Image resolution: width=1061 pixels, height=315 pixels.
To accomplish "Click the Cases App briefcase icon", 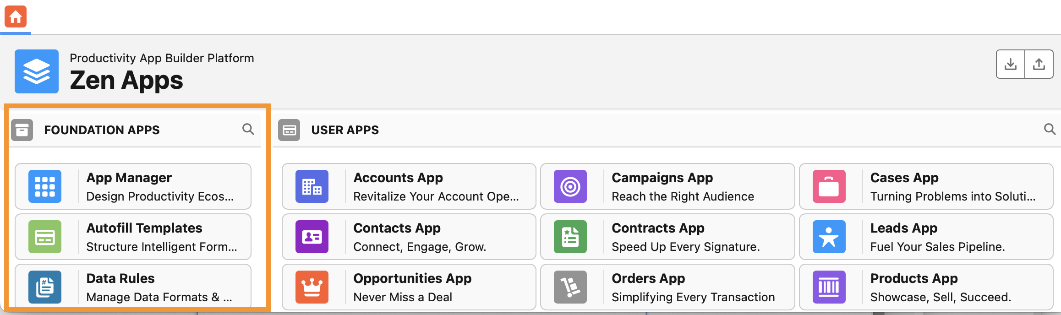I will click(829, 186).
